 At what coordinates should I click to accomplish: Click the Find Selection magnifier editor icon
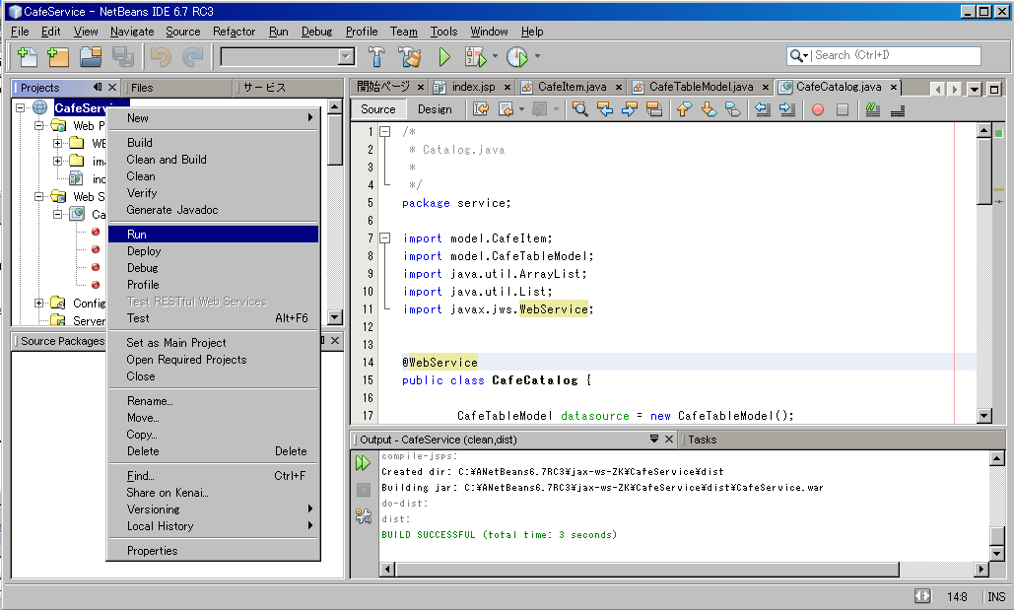click(x=580, y=109)
